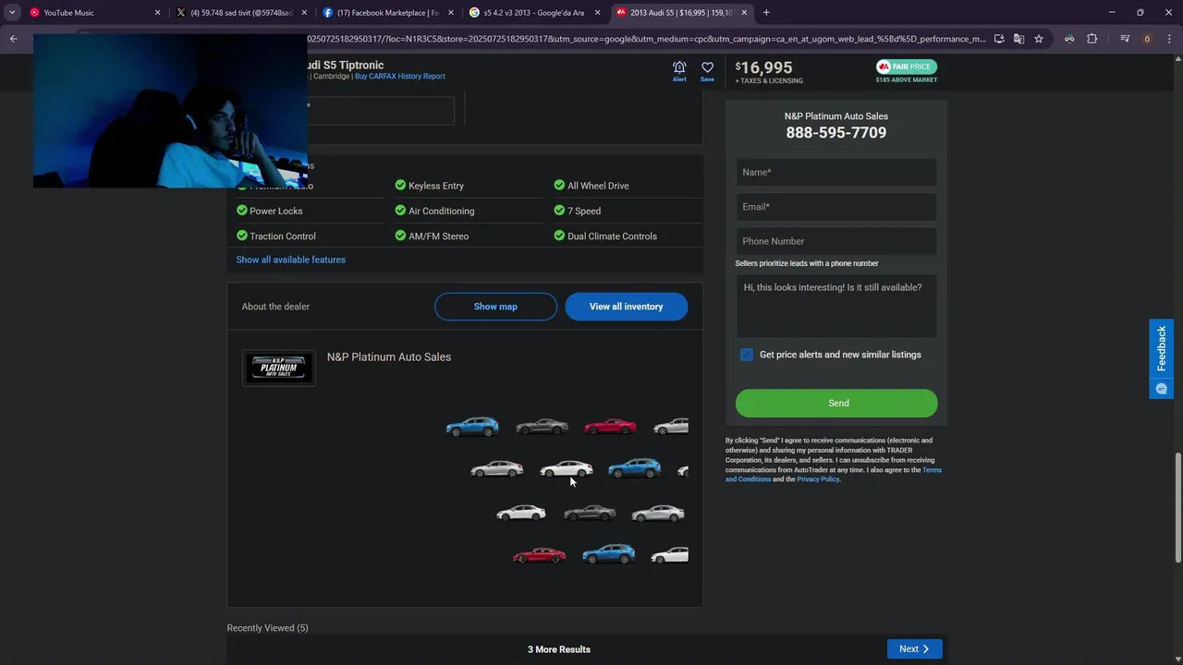Open the Privacy Policy link

pyautogui.click(x=818, y=479)
